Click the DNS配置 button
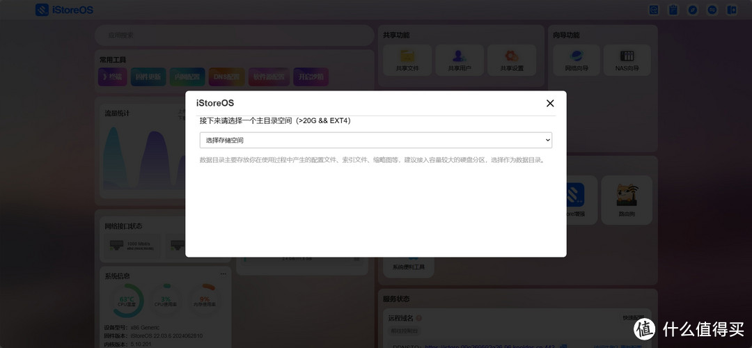Image resolution: width=752 pixels, height=348 pixels. [226, 77]
